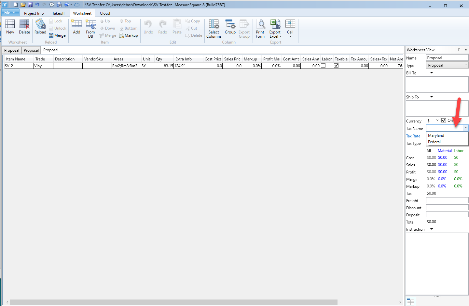Click in the worksheet Name field
Image resolution: width=469 pixels, height=306 pixels.
pos(447,57)
